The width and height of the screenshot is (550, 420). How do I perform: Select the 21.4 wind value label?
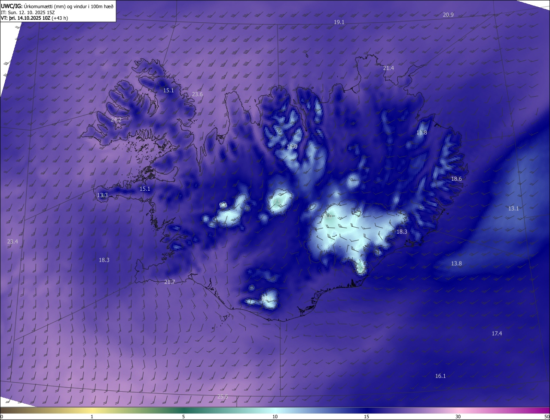tap(388, 68)
